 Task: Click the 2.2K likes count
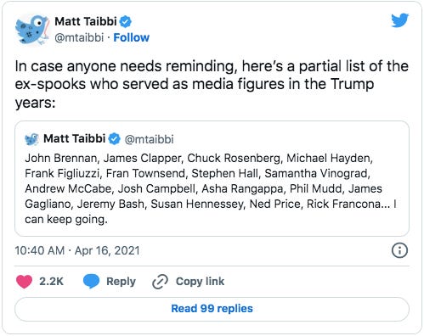(51, 282)
